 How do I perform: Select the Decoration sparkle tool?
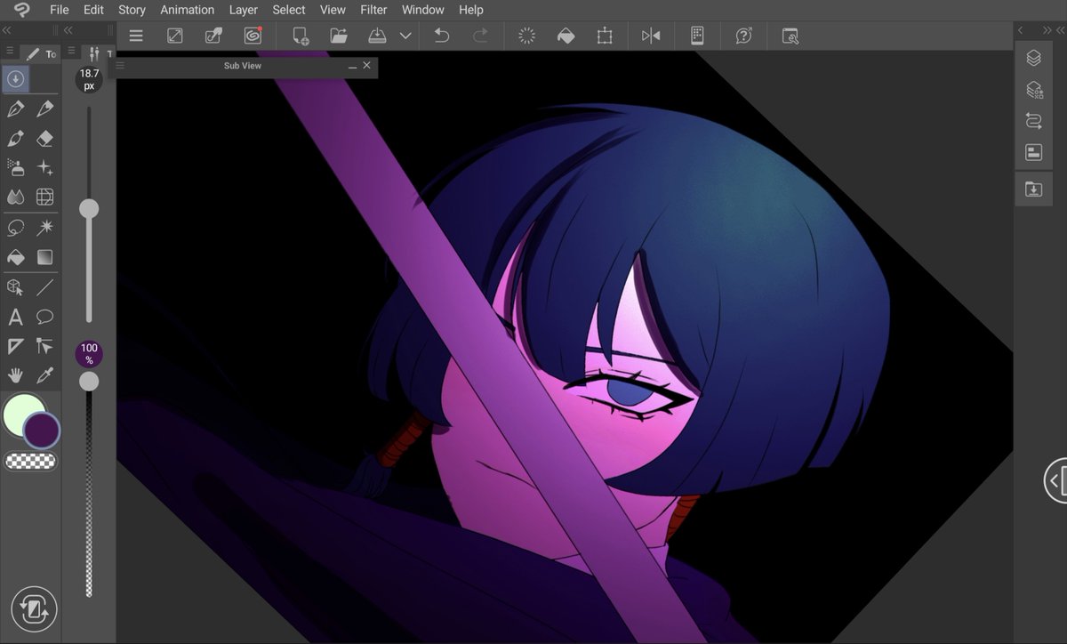[45, 167]
